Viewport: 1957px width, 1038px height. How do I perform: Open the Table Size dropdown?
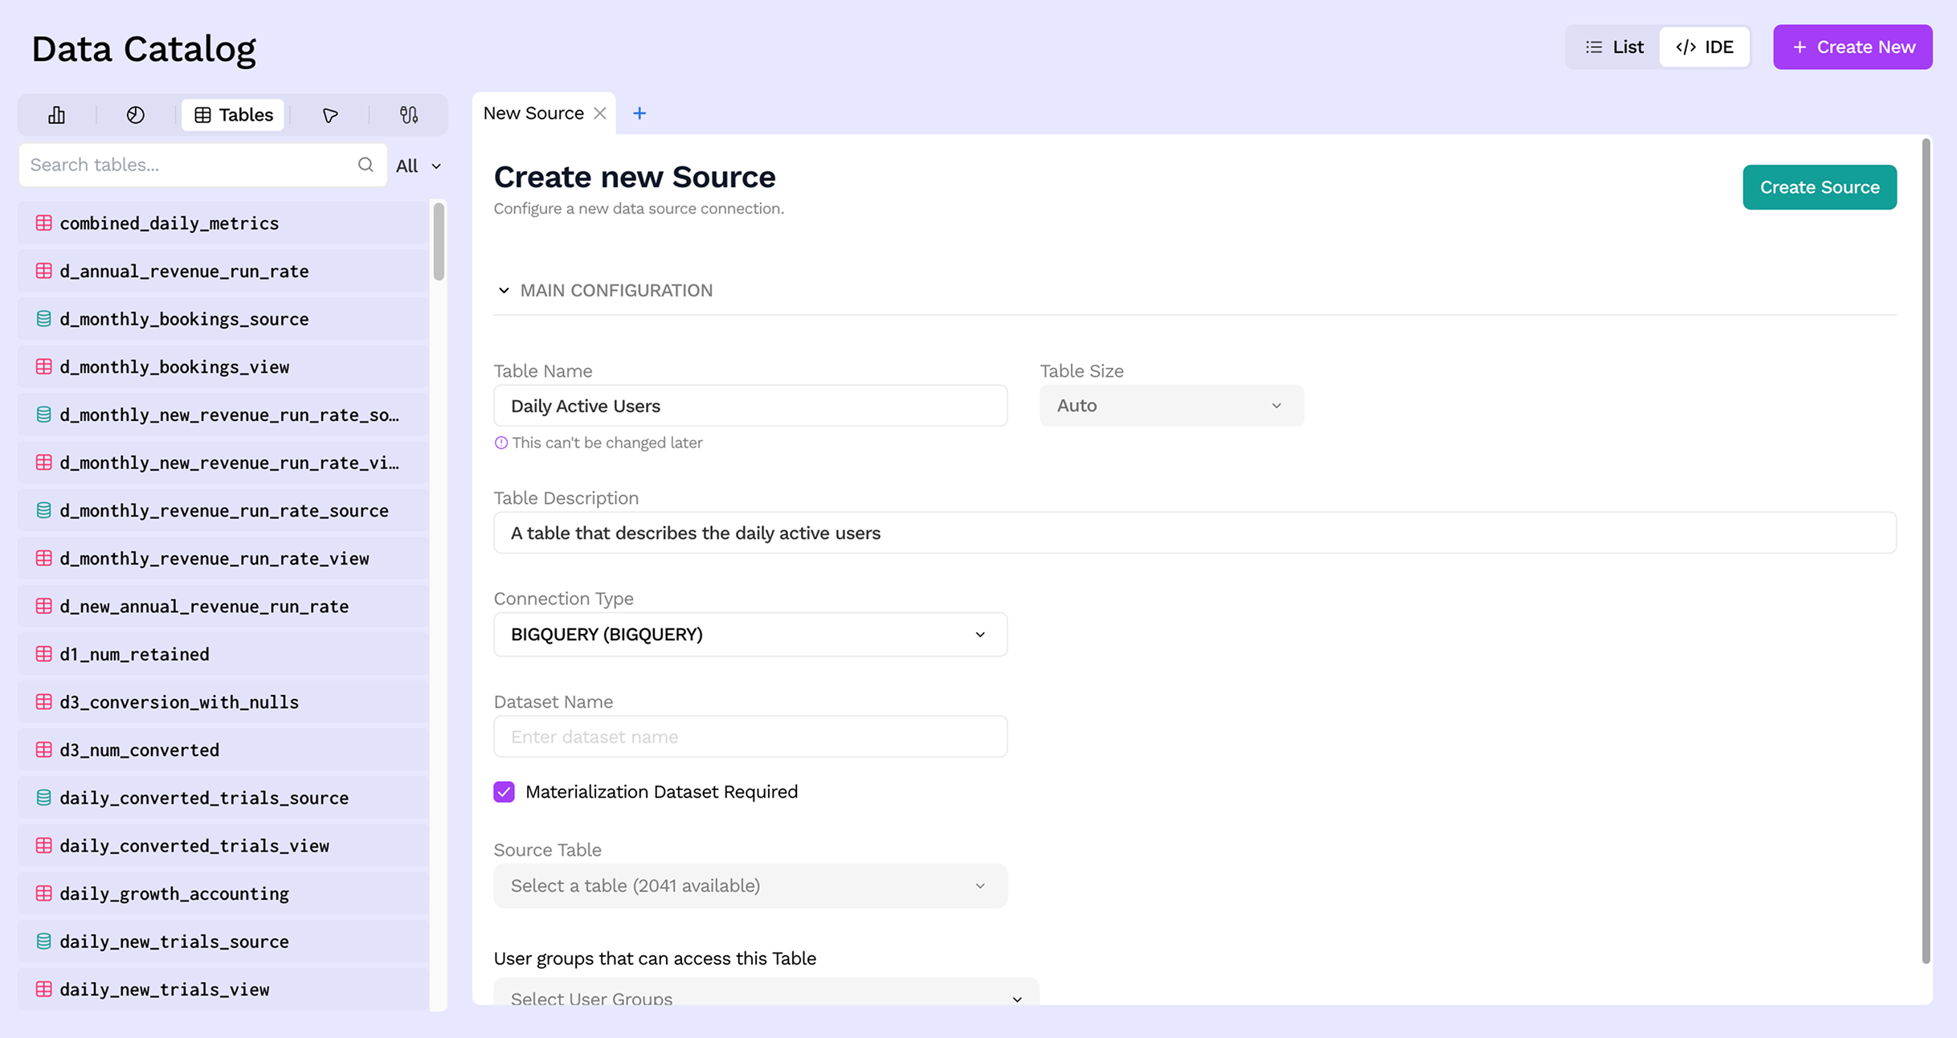coord(1171,406)
